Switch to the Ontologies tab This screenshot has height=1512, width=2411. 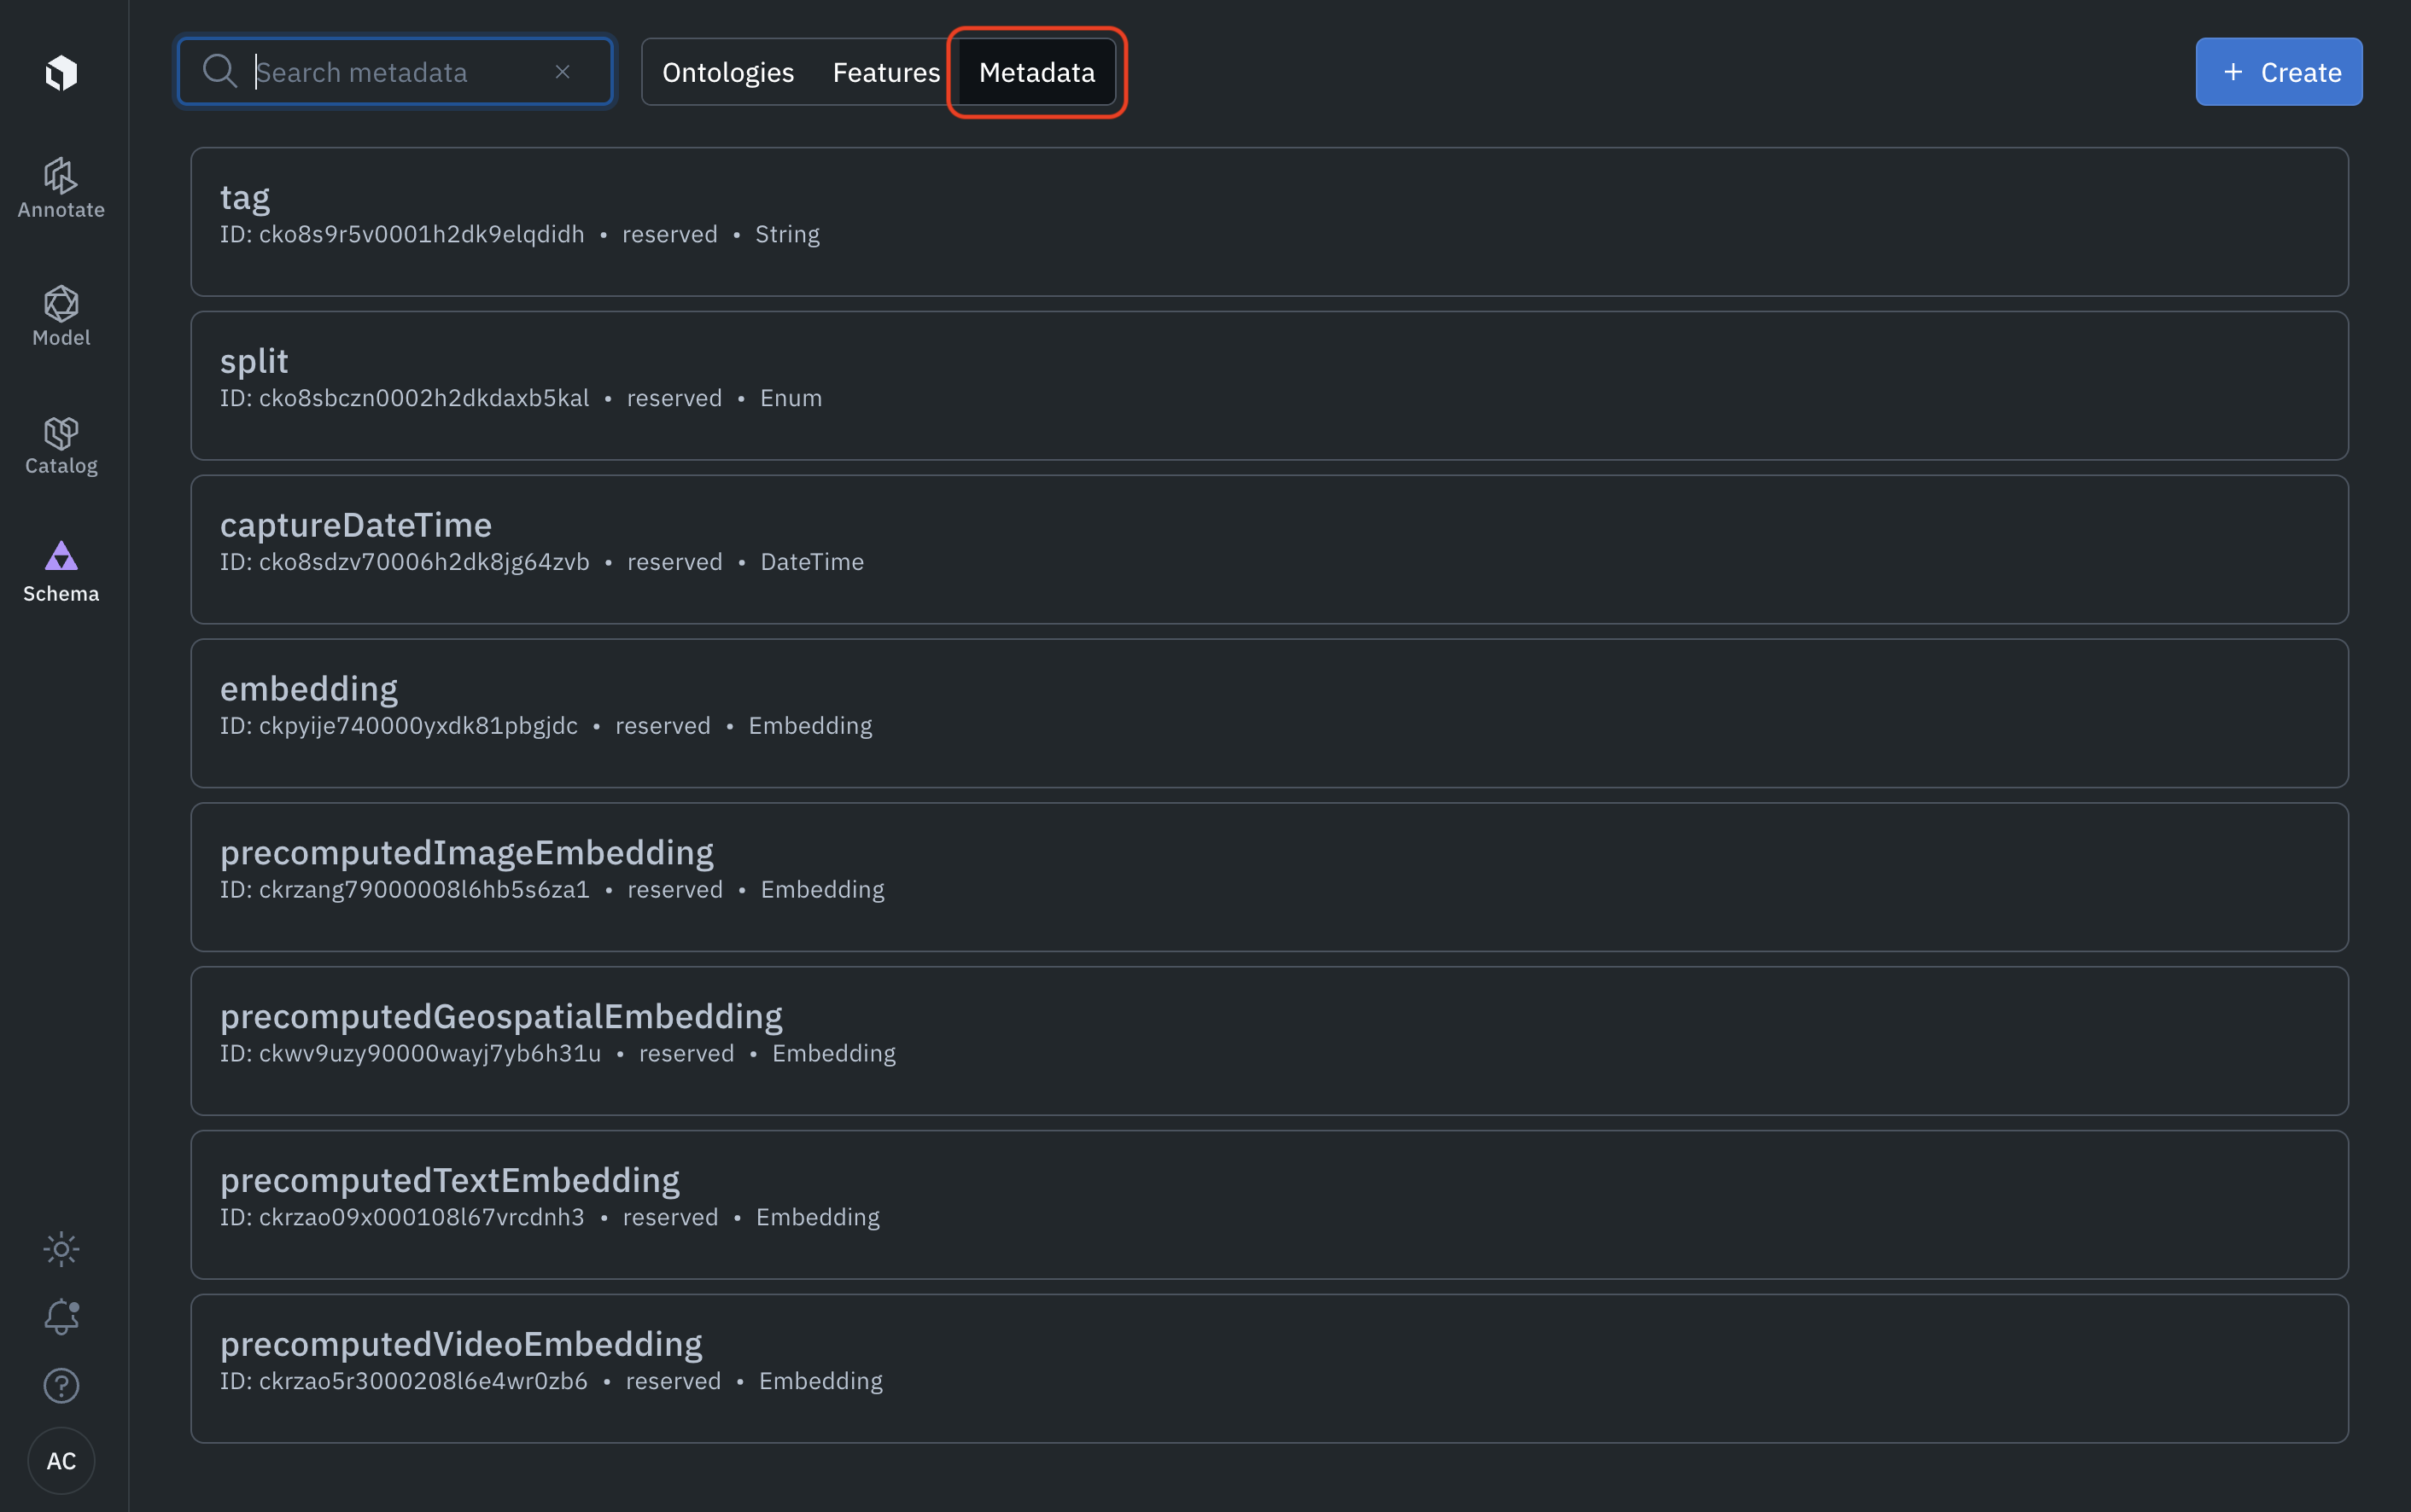727,72
